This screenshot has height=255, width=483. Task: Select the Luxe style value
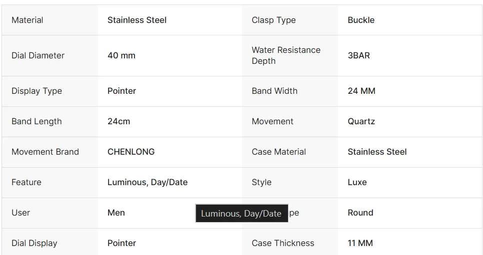pos(357,182)
